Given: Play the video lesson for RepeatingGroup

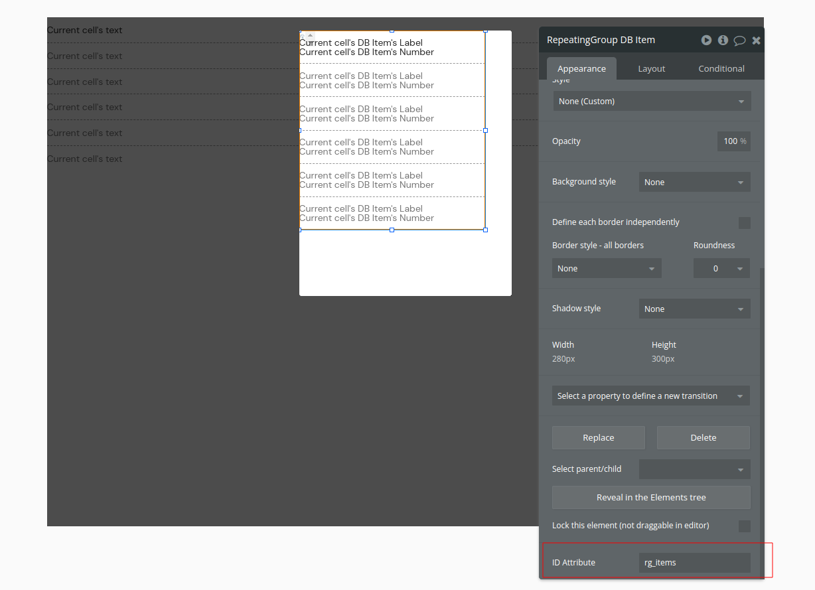Looking at the screenshot, I should (x=706, y=40).
